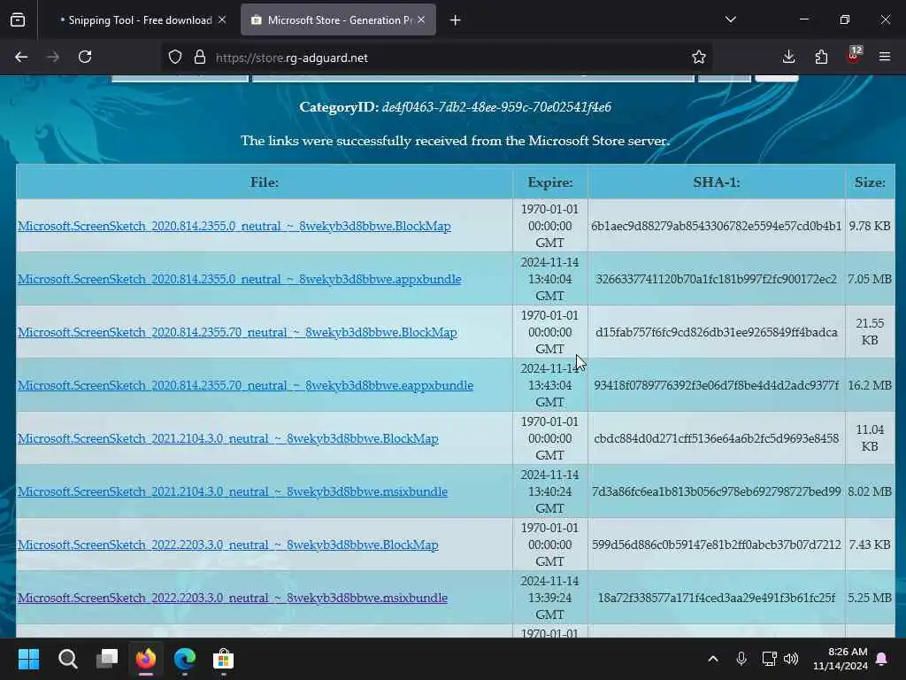Click the 7.05 MB size cell
The width and height of the screenshot is (906, 680).
870,279
